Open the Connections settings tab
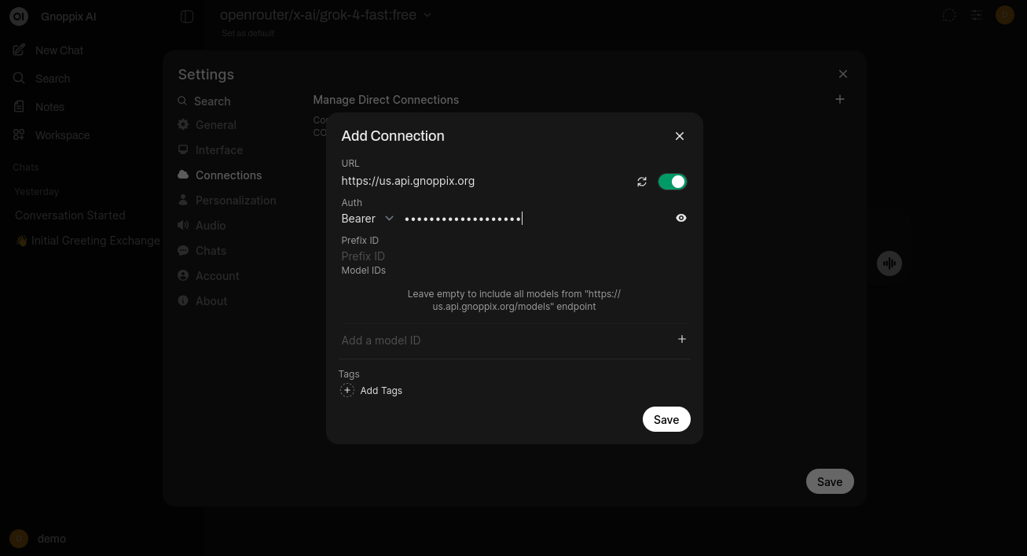1027x556 pixels. coord(228,175)
